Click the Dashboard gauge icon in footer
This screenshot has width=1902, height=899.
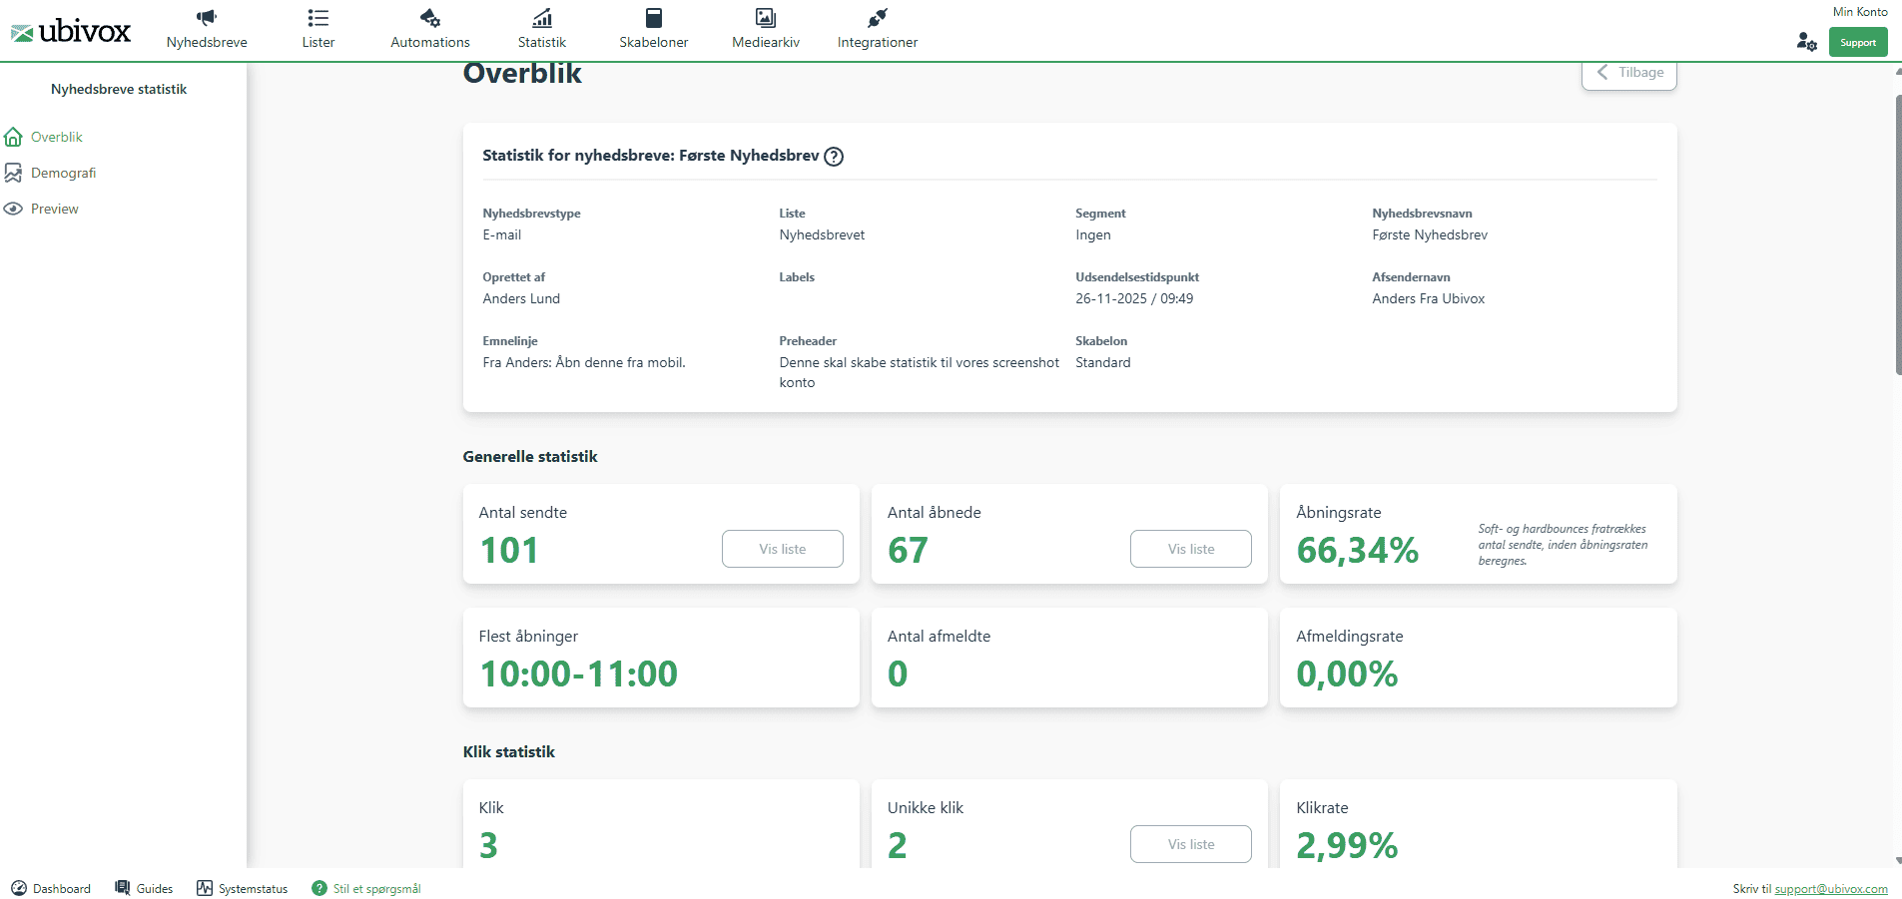(19, 888)
